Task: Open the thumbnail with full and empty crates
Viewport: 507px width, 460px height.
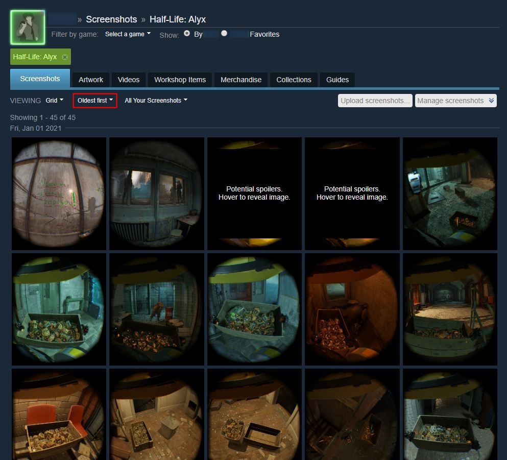Action: tap(254, 415)
